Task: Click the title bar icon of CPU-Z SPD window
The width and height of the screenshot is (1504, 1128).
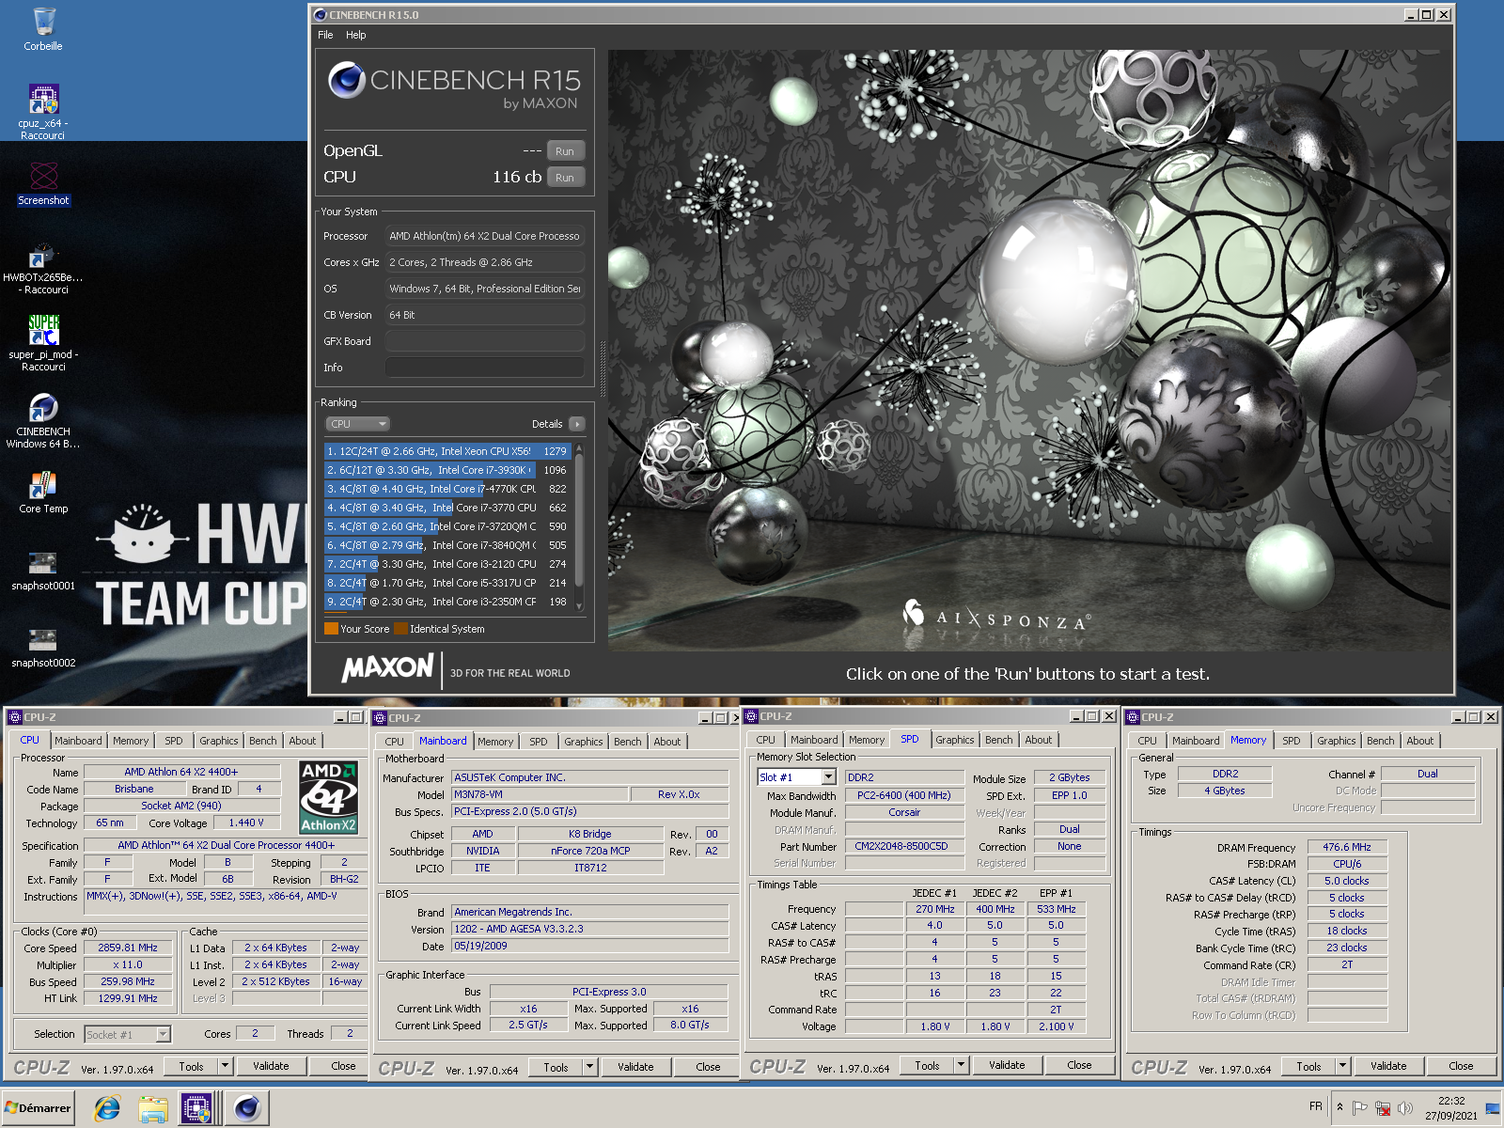Action: [752, 716]
